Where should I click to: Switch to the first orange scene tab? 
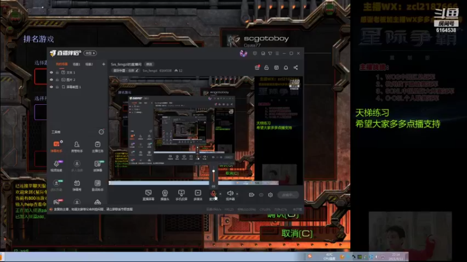click(62, 64)
